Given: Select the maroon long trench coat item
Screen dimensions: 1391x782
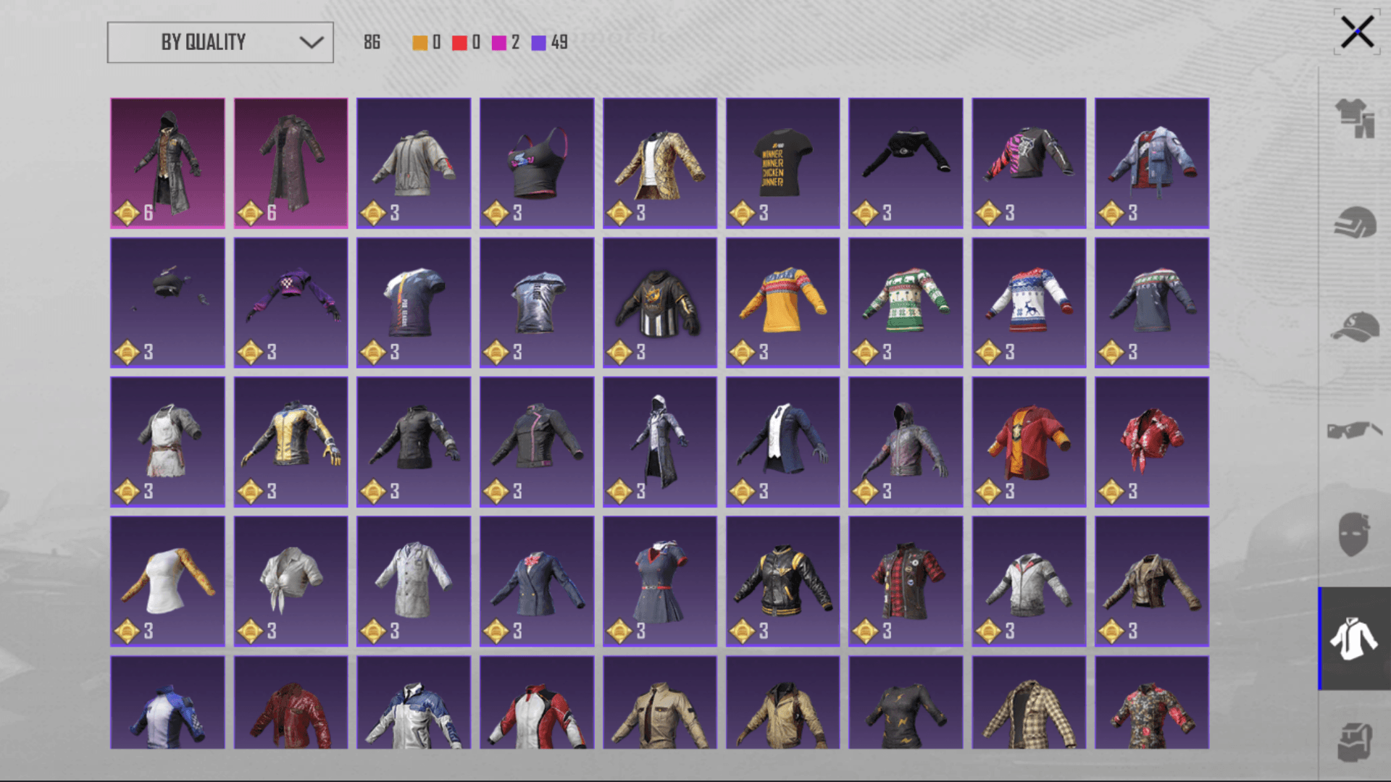Looking at the screenshot, I should click(x=291, y=163).
